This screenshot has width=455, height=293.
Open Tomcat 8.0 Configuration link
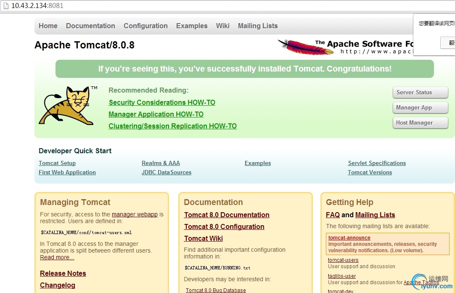click(x=224, y=227)
